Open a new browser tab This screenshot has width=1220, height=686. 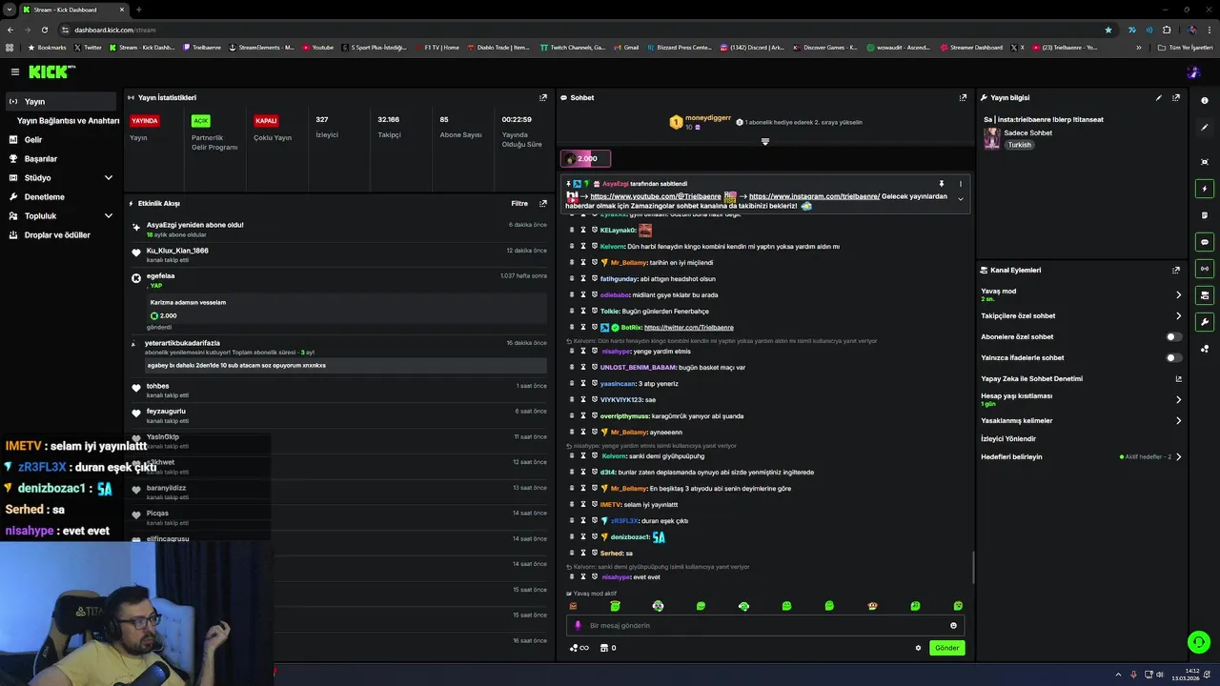[139, 10]
